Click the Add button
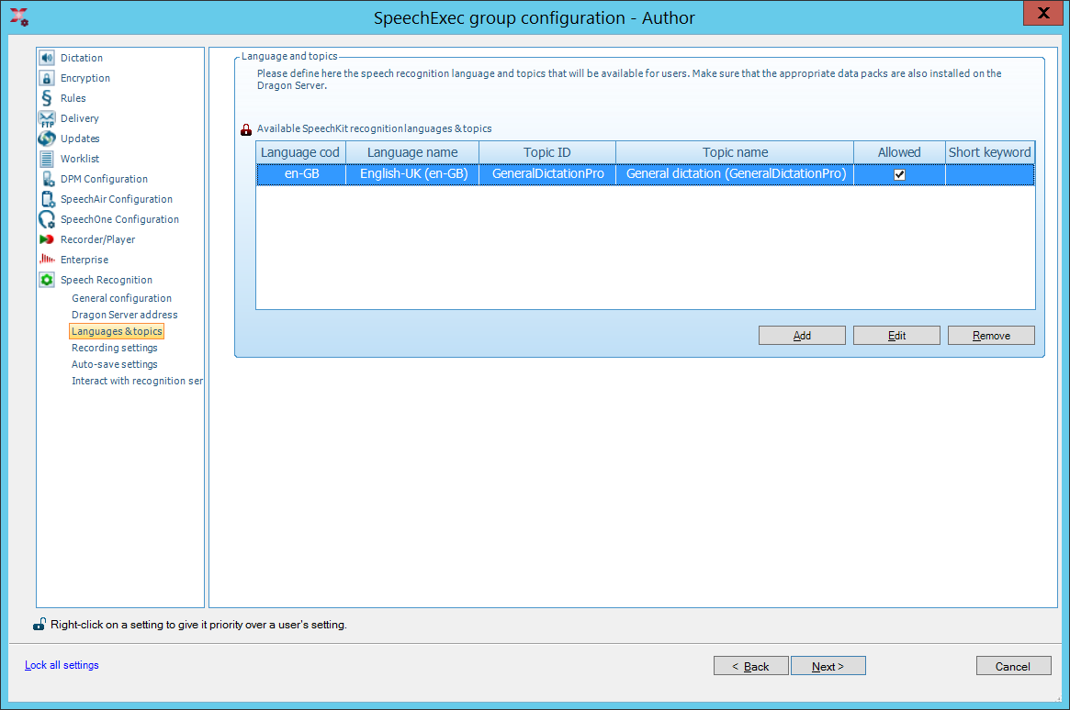The width and height of the screenshot is (1070, 710). coord(802,335)
